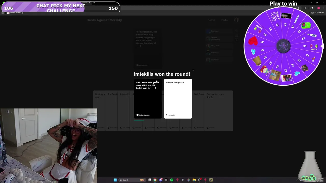The height and width of the screenshot is (183, 326).
Task: Bookmark this page with the star icon
Action: [x=298, y=8]
